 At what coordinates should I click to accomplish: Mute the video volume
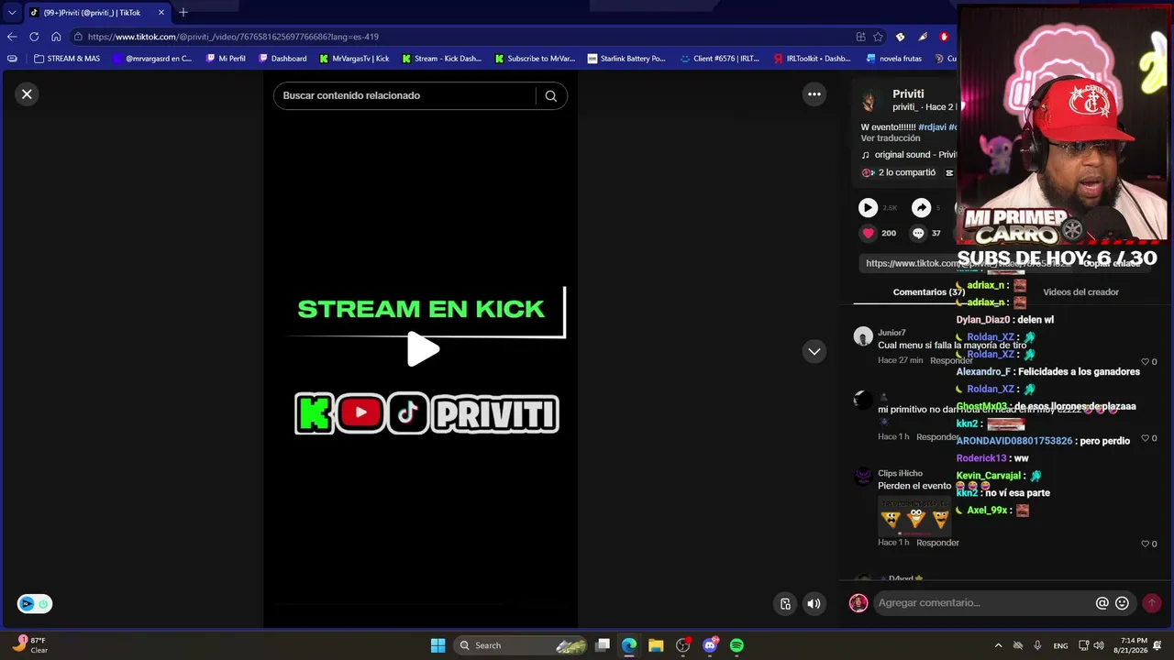pyautogui.click(x=814, y=603)
